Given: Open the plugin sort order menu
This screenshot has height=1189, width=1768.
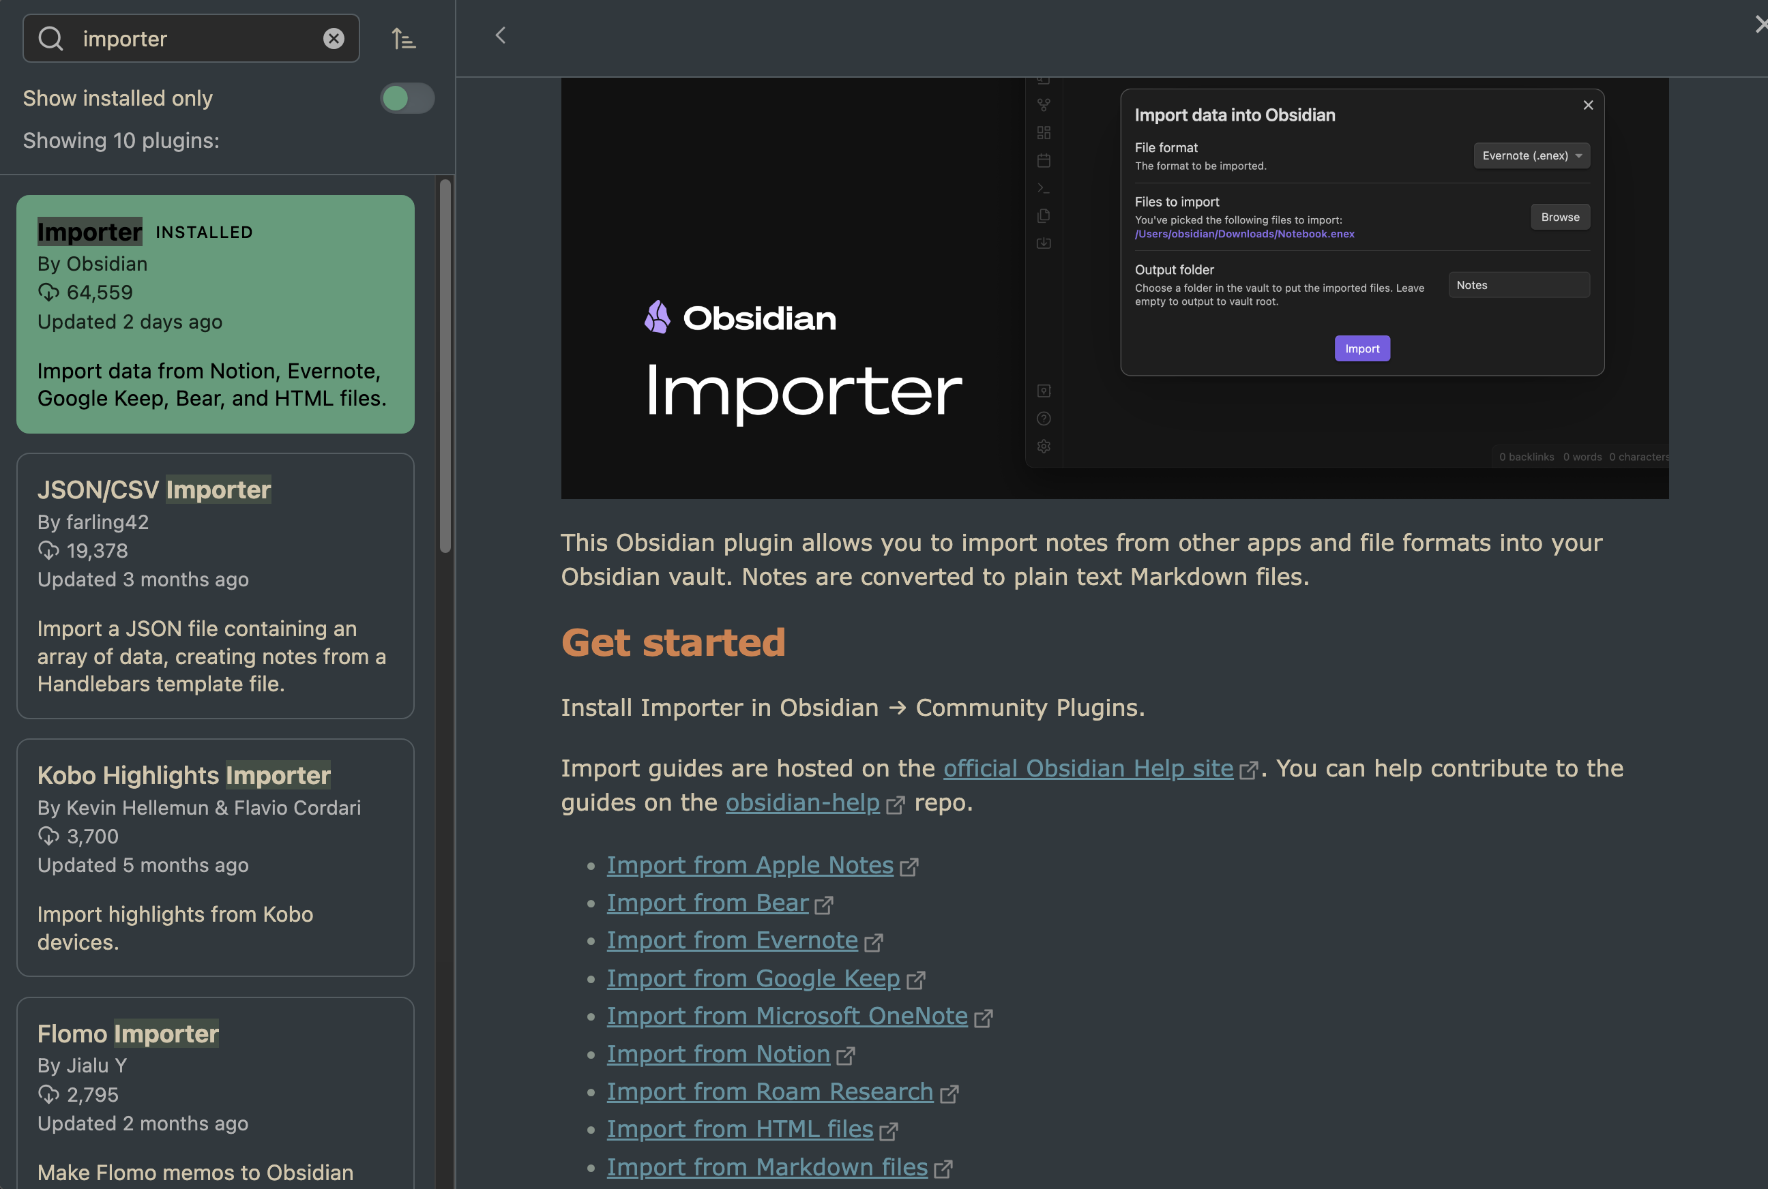Looking at the screenshot, I should [404, 38].
